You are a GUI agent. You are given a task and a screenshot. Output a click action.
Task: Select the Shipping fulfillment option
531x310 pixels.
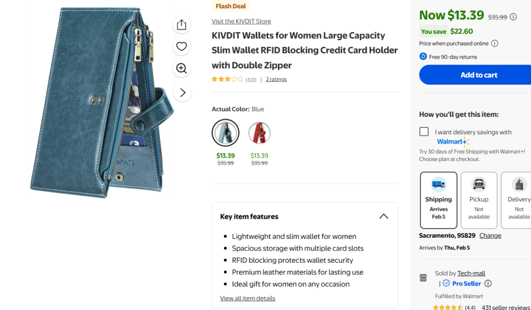coord(439,200)
